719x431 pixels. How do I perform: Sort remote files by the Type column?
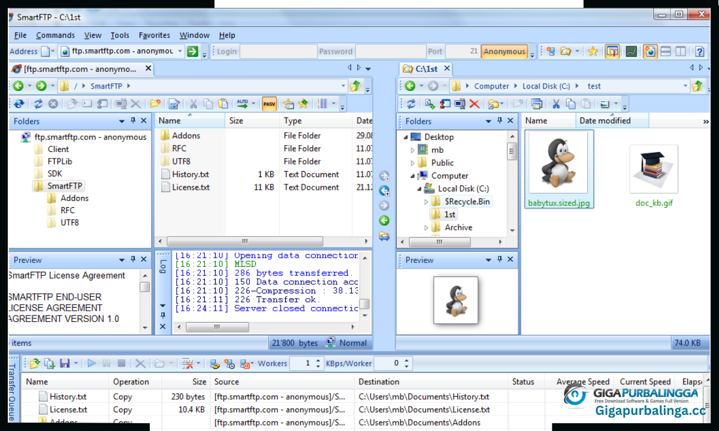click(315, 121)
